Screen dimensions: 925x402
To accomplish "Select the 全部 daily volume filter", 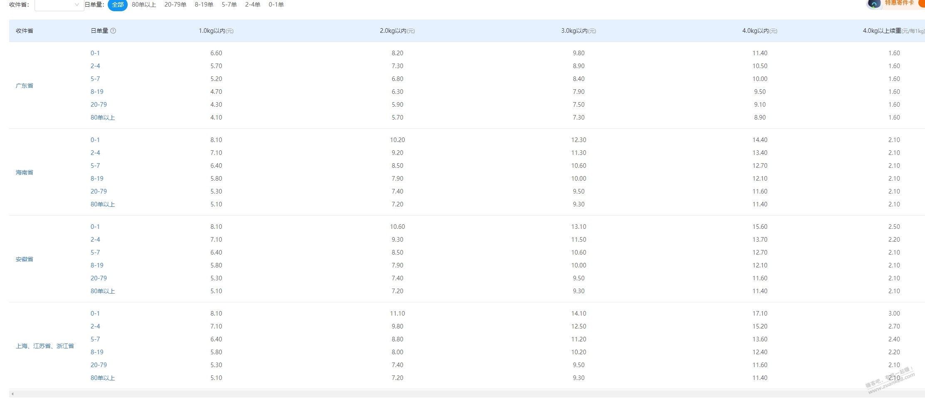I will click(118, 5).
